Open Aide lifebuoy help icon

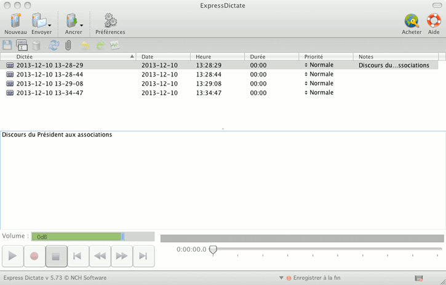point(434,20)
